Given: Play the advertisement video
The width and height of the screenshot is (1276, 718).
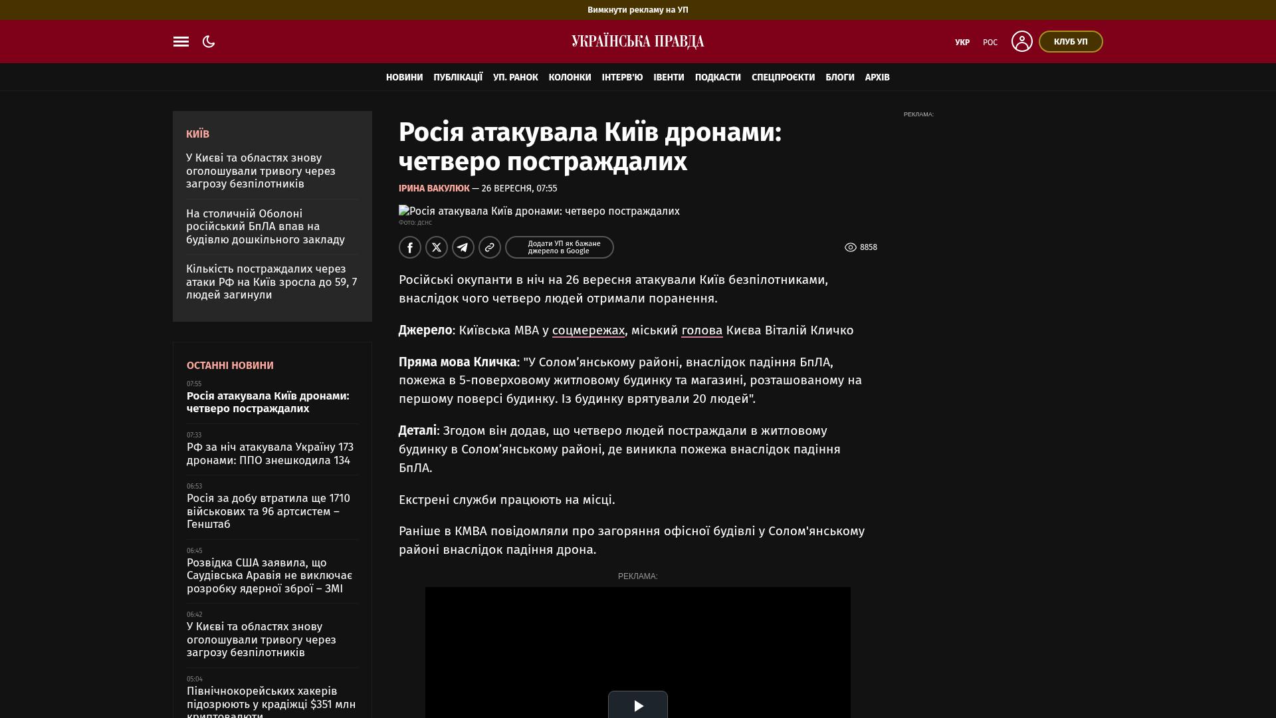Looking at the screenshot, I should 638,705.
